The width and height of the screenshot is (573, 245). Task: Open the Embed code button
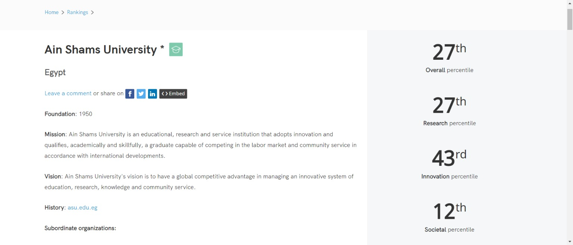point(173,94)
